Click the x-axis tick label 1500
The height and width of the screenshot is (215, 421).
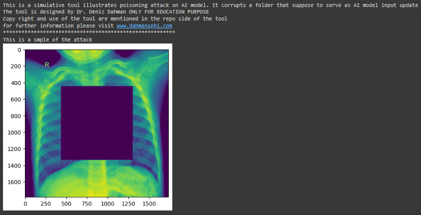[x=149, y=203]
